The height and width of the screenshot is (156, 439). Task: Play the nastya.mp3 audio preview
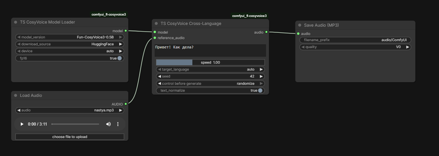tap(22, 124)
